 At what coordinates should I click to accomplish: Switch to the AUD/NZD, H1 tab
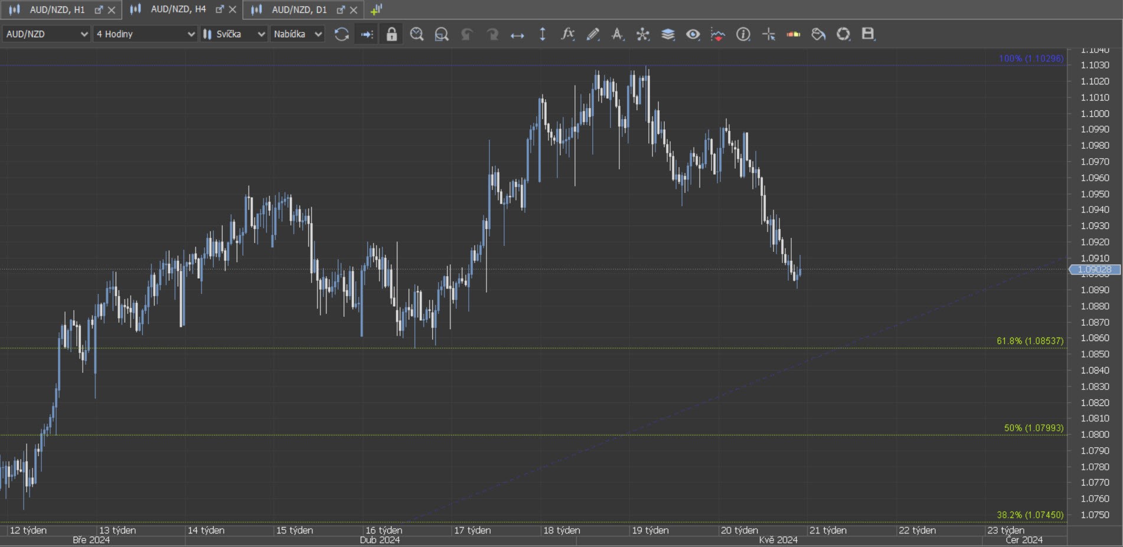(x=57, y=9)
